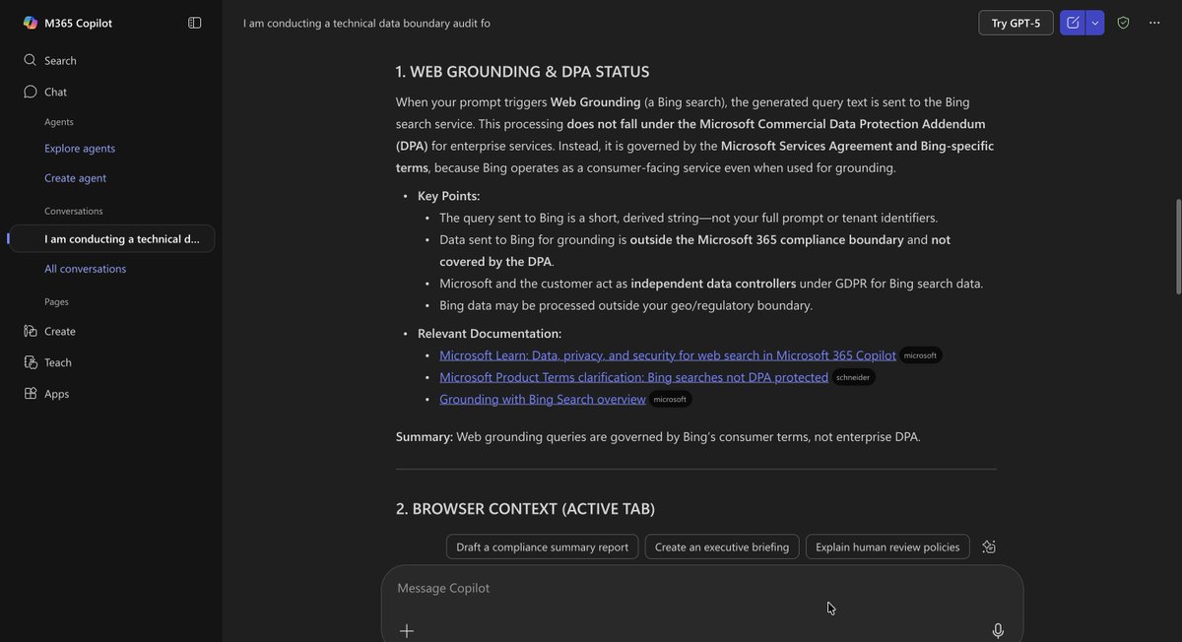Screen dimensions: 1182x642
Task: Click the 'Relevant Documentation:' text
Action: click(490, 334)
